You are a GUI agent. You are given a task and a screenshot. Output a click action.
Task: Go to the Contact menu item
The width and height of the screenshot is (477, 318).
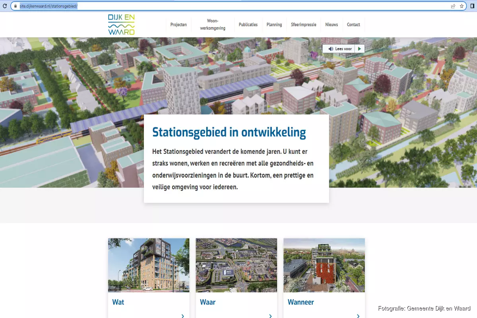click(353, 25)
